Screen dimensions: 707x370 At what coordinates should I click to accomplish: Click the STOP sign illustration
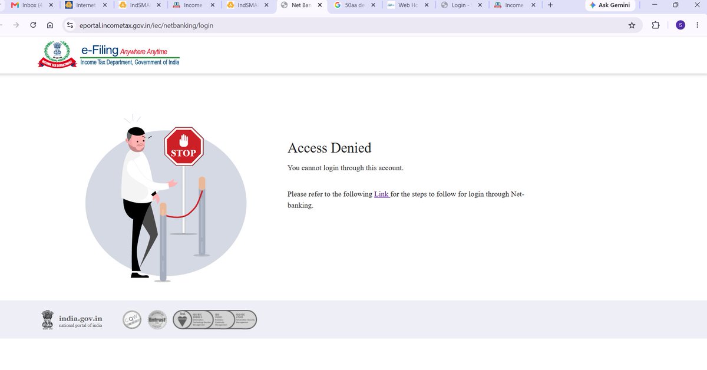[x=184, y=147]
